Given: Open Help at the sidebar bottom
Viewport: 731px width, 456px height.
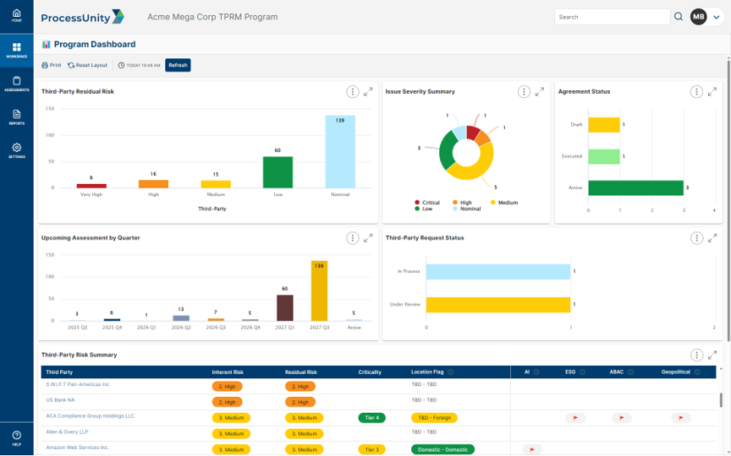Looking at the screenshot, I should [17, 438].
